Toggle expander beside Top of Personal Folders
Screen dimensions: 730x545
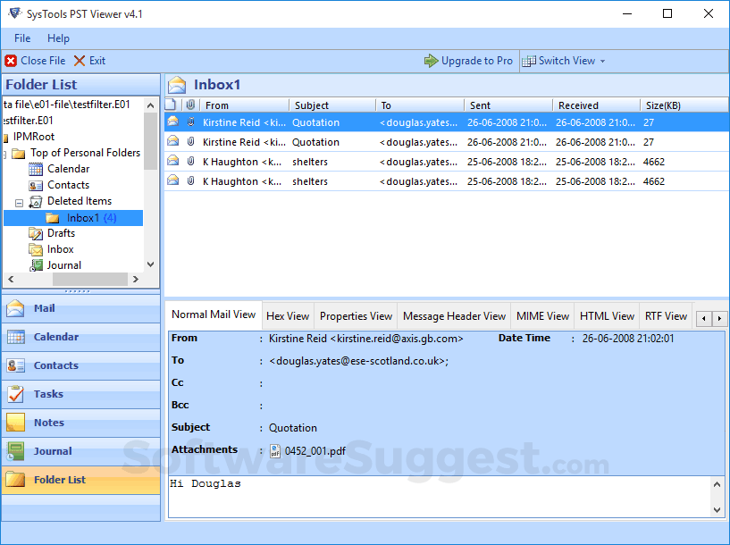4,154
